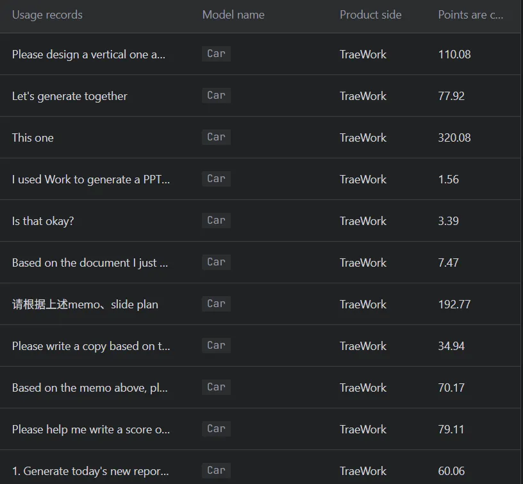Click the truncated Points column header
The height and width of the screenshot is (484, 523).
point(470,15)
